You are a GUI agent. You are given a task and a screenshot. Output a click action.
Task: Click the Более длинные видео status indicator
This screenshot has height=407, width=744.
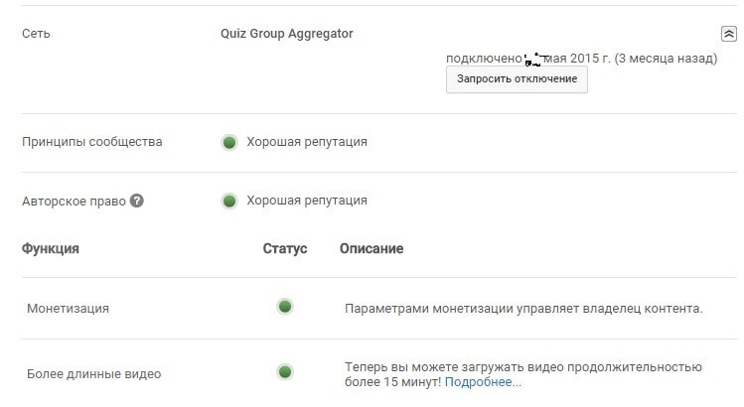(x=285, y=372)
